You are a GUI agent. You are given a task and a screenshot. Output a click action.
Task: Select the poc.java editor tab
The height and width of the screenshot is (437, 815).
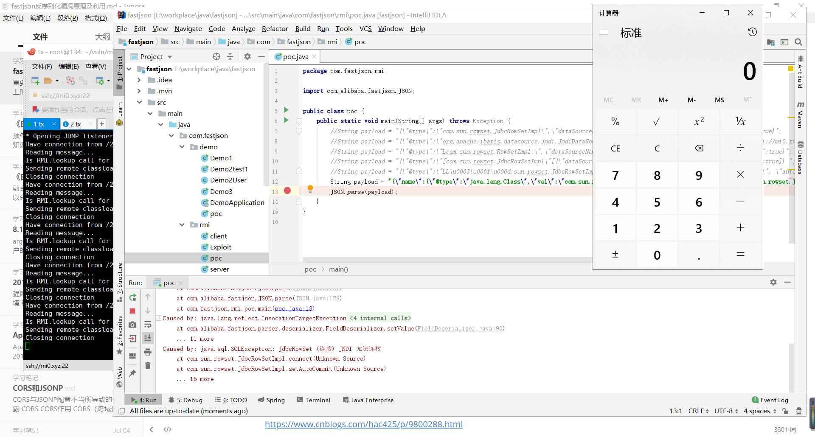pos(296,56)
